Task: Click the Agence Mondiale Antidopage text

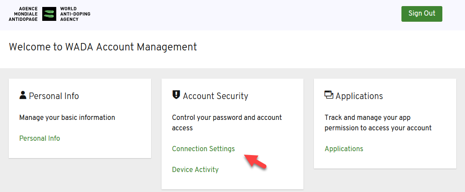Action: point(24,14)
